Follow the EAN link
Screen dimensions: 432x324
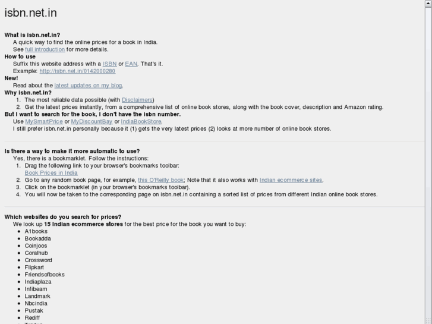point(131,64)
